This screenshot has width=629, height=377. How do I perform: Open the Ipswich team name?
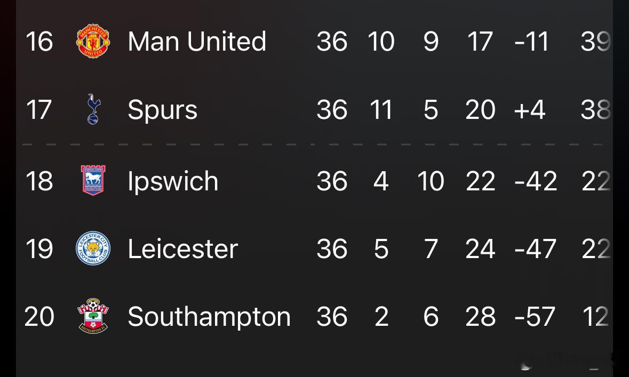tap(173, 181)
